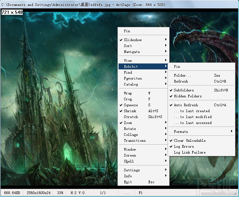Click the '...' status bar cell

click(x=127, y=193)
